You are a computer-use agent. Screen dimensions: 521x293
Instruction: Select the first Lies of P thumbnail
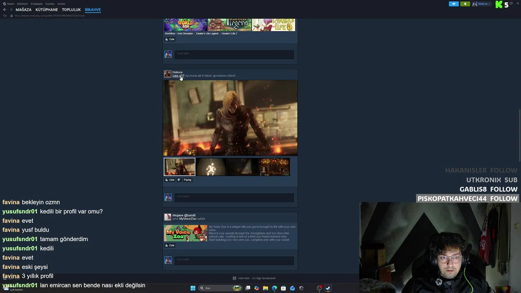pos(180,167)
